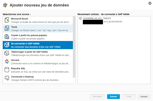Click the dataset cube icon beside dialog title
153x101 pixels.
[5, 5]
